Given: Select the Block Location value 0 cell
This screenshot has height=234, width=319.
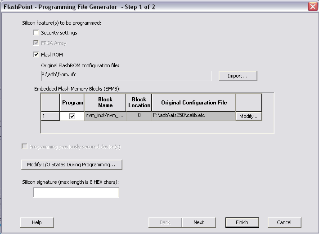Looking at the screenshot, I should tap(139, 116).
